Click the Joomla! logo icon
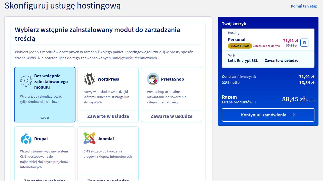The height and width of the screenshot is (181, 323). (90, 138)
